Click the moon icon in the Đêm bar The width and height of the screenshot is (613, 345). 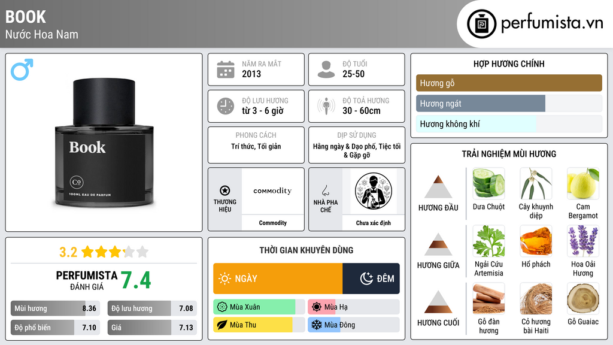click(366, 279)
